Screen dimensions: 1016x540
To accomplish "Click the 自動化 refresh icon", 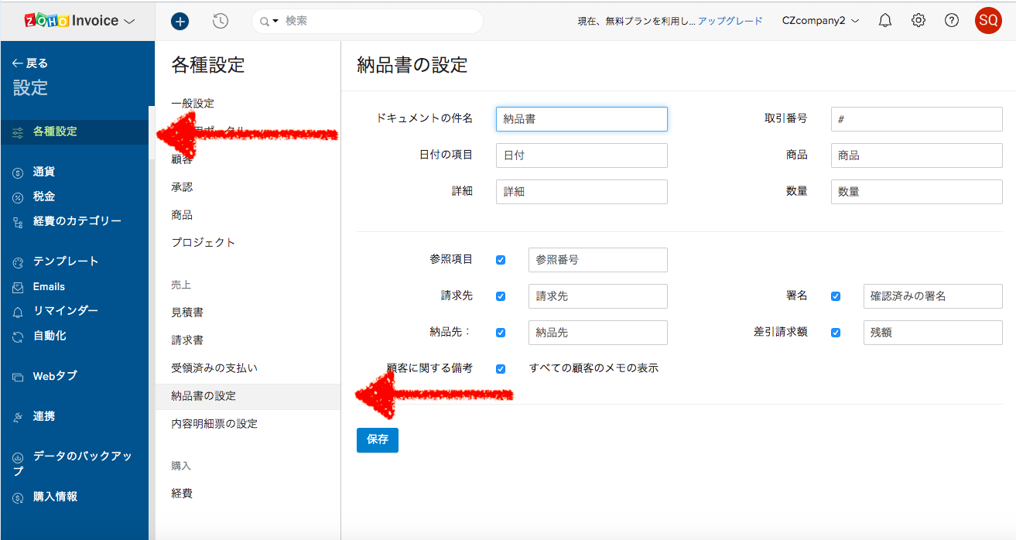I will click(18, 337).
